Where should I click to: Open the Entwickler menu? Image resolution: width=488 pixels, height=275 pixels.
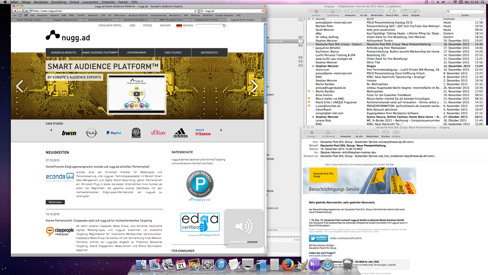108,2
